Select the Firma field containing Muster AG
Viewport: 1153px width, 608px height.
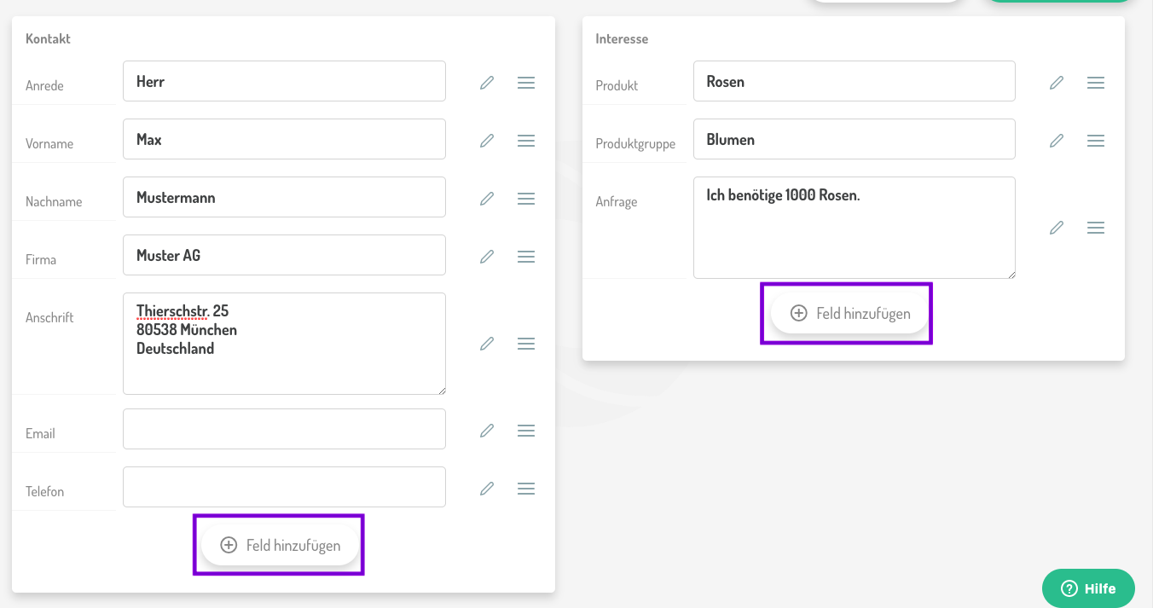[x=284, y=255]
